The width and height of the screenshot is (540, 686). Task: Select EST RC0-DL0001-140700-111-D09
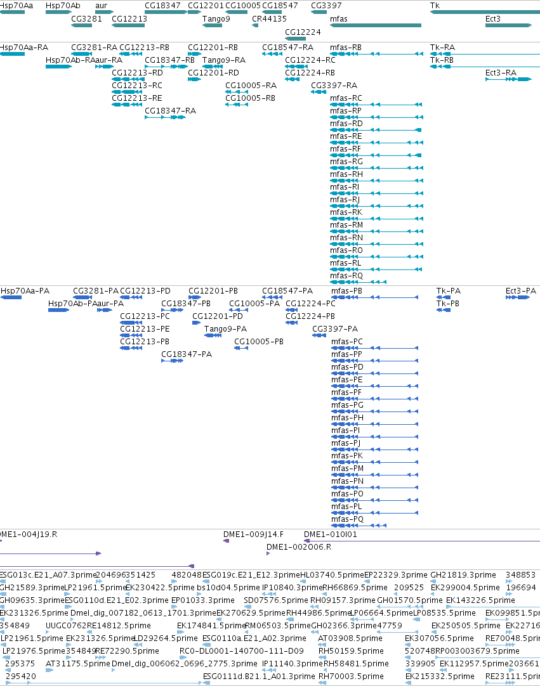242,651
